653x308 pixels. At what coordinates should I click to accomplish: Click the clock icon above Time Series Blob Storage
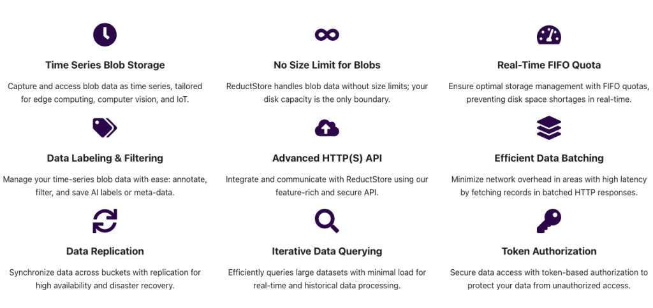point(105,34)
